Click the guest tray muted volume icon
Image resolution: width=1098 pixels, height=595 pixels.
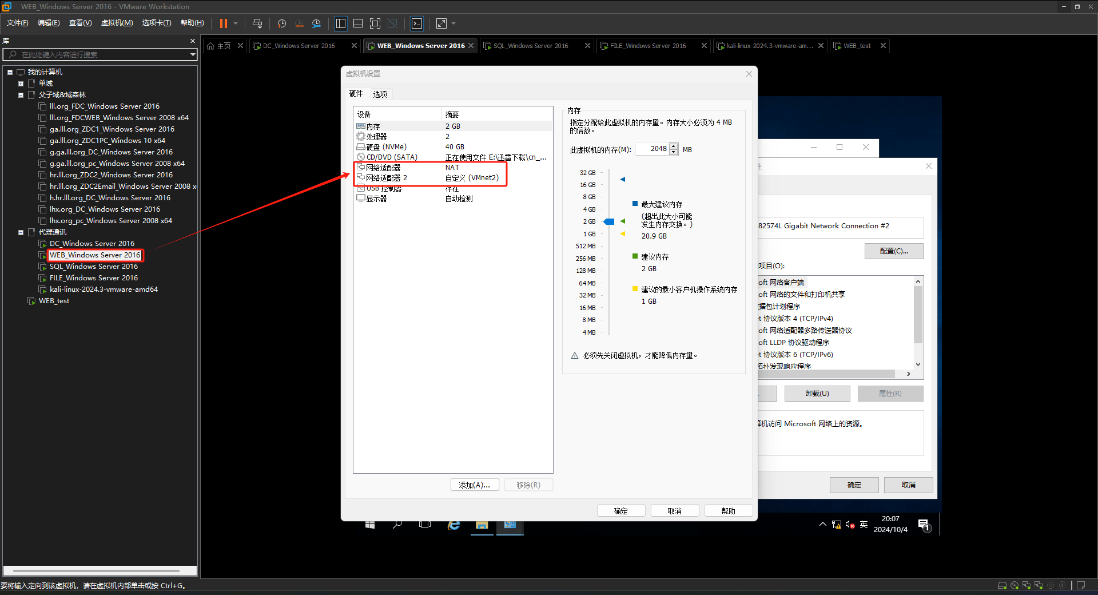850,525
